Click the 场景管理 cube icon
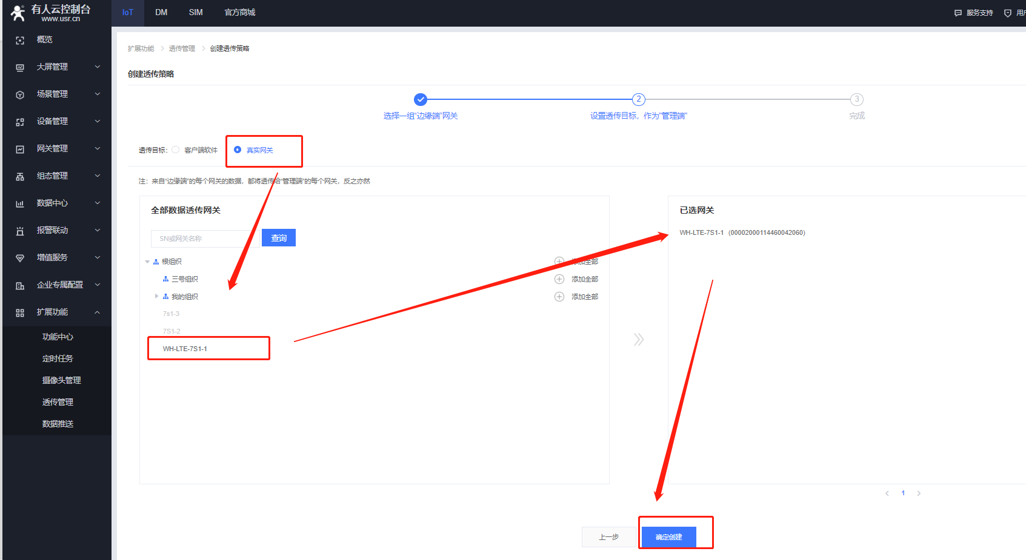Image resolution: width=1026 pixels, height=560 pixels. [20, 94]
